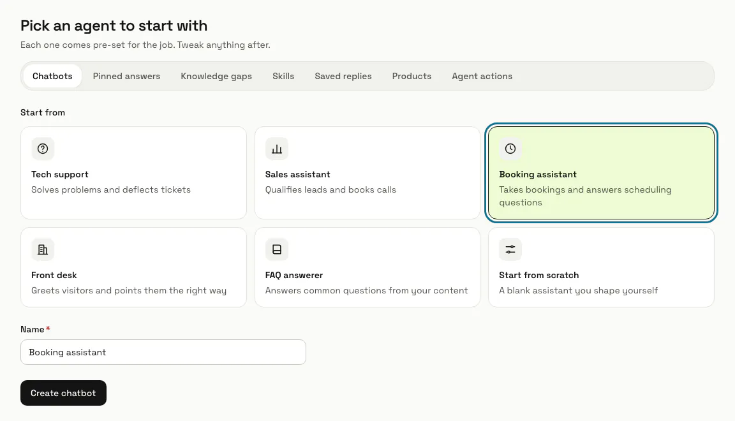Pick the Front desk template card

pyautogui.click(x=133, y=267)
